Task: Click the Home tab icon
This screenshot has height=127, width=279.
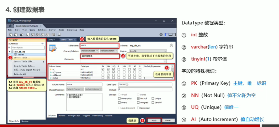Action: click(10, 26)
